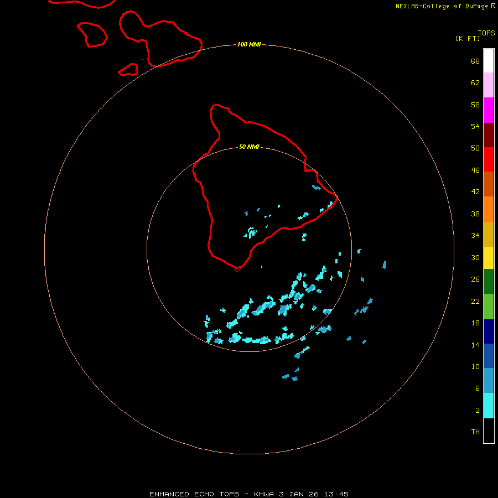The height and width of the screenshot is (498, 498).
Task: Click the "50 NMI" range ring label
Action: click(249, 147)
